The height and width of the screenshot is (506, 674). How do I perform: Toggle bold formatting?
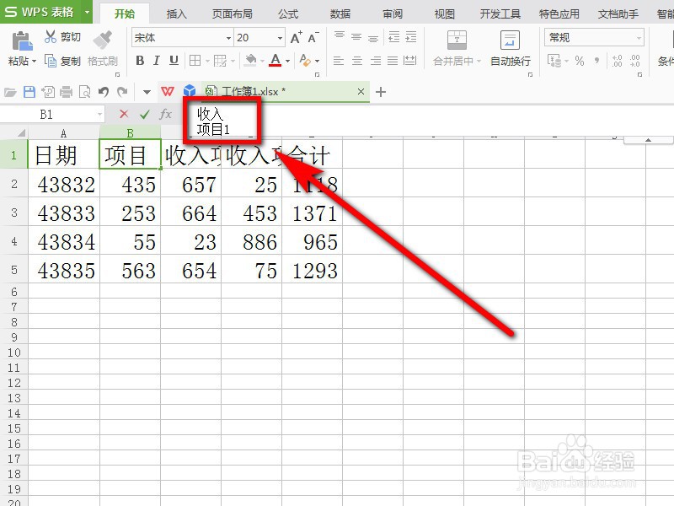141,62
